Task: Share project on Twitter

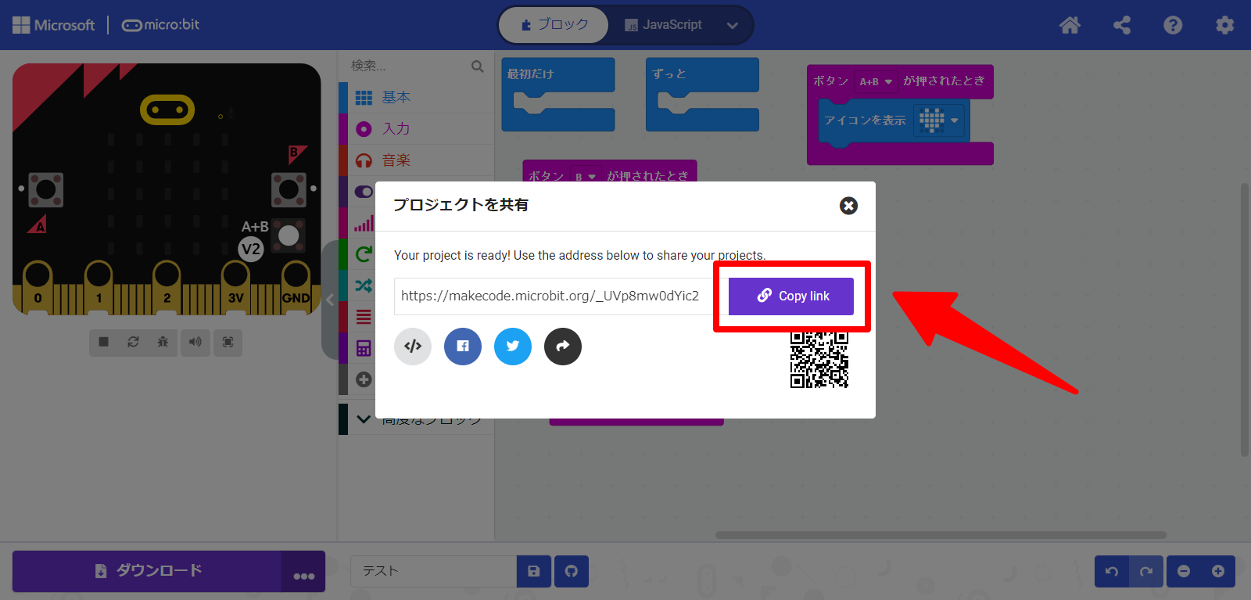Action: click(513, 347)
